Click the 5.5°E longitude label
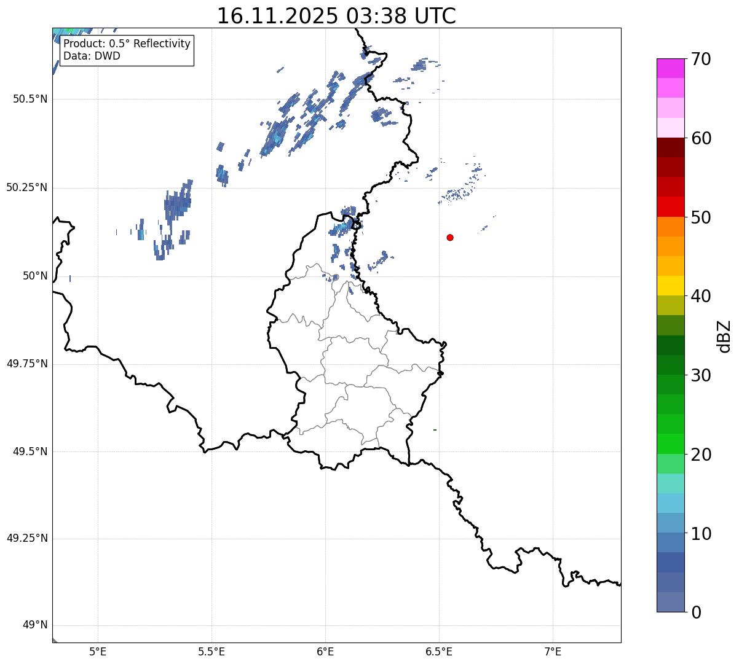The image size is (739, 664). coord(211,652)
